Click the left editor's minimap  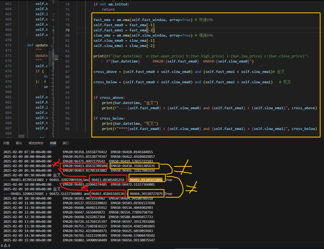[53, 69]
